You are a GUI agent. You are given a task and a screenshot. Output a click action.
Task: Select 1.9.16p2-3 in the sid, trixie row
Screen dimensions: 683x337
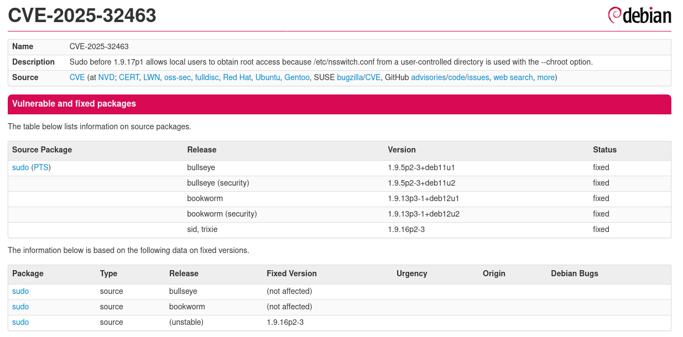(406, 229)
